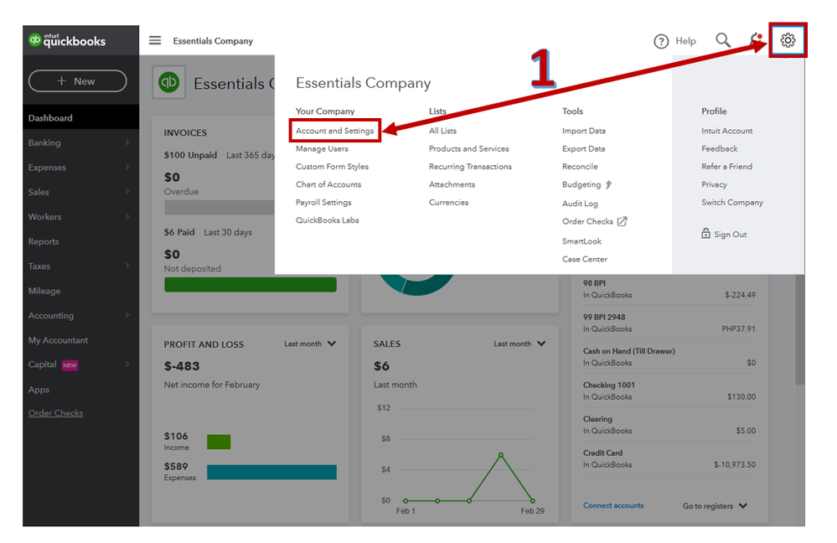Open Go to registers dropdown

715,505
